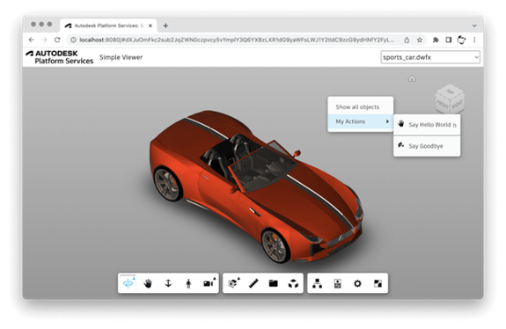This screenshot has width=506, height=329.
Task: Select the Orbit tool in viewer toolbar
Action: pos(128,283)
